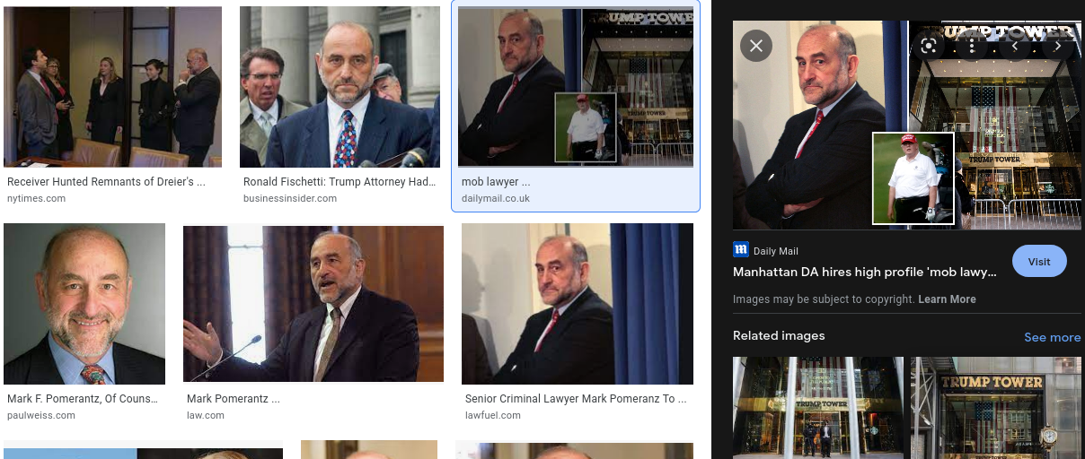Go to next image with right chevron
The width and height of the screenshot is (1085, 459).
[1058, 46]
